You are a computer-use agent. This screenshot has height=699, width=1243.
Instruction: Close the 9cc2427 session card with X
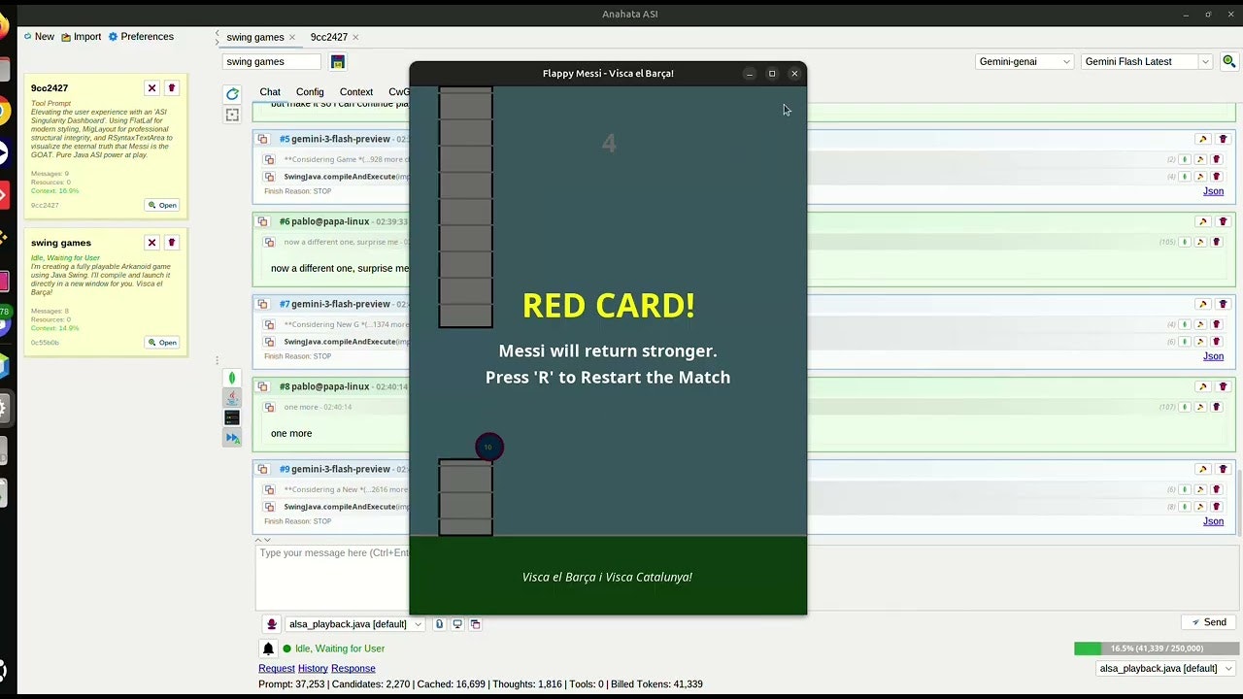point(151,88)
